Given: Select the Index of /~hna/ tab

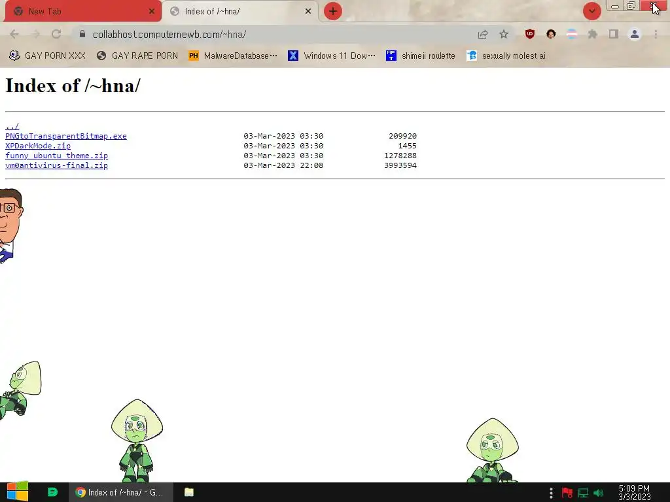Looking at the screenshot, I should pyautogui.click(x=240, y=12).
